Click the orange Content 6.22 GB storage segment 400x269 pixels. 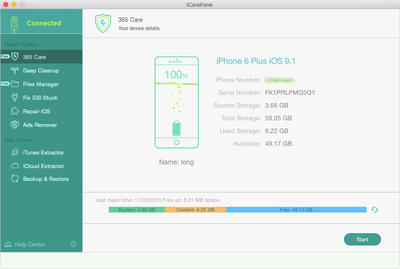click(x=195, y=210)
